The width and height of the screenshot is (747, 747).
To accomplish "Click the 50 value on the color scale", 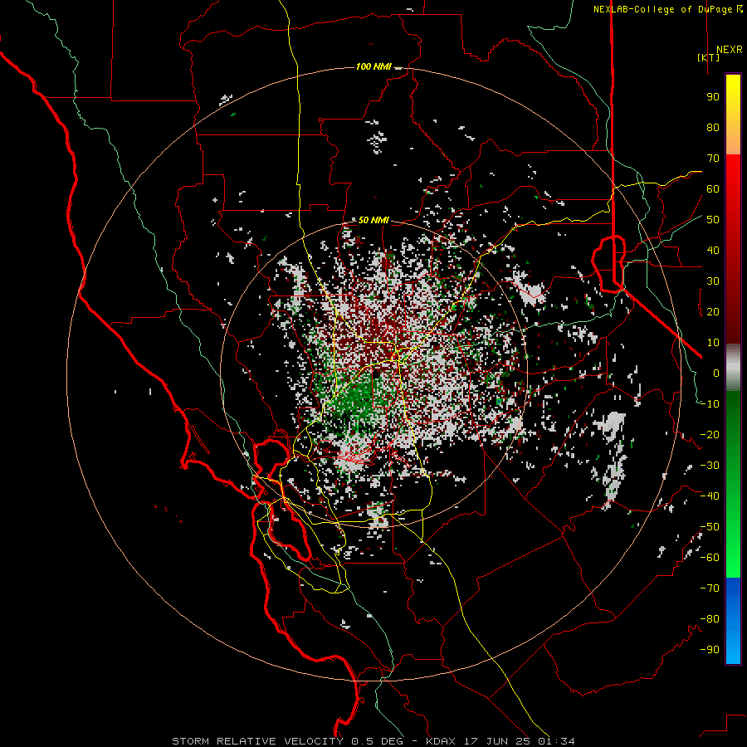I will [x=713, y=220].
